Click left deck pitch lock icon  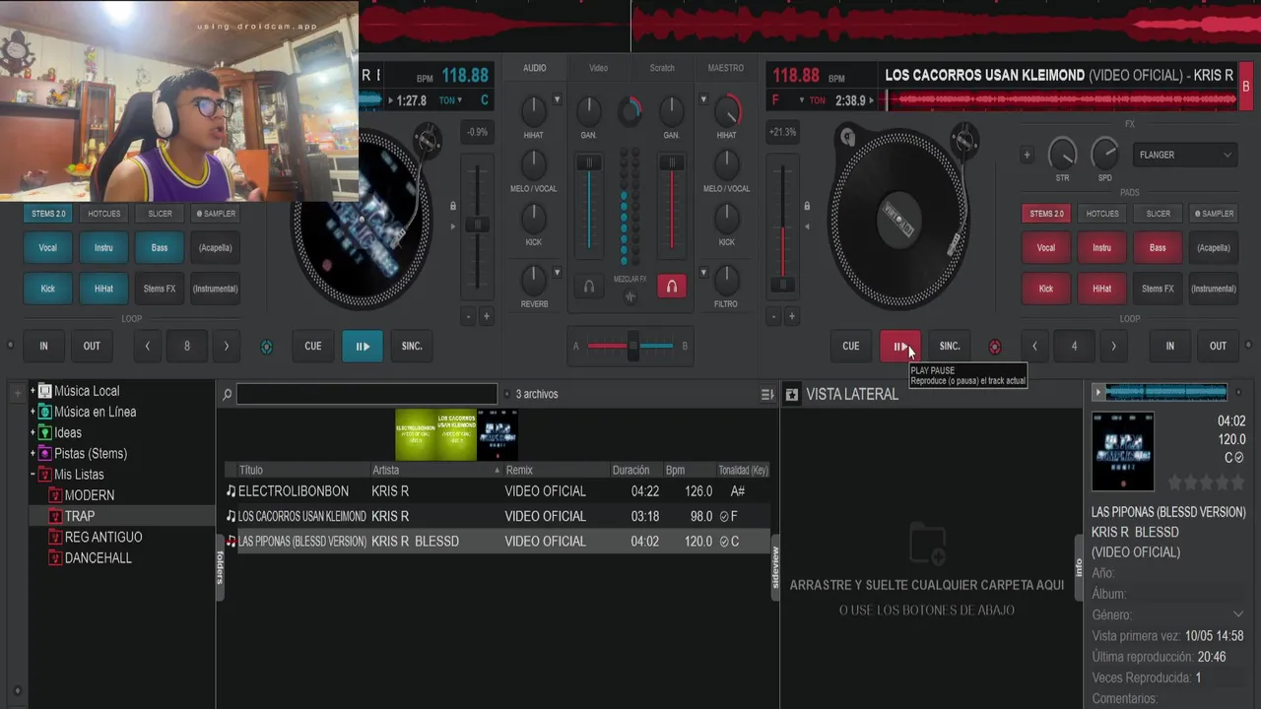click(453, 206)
